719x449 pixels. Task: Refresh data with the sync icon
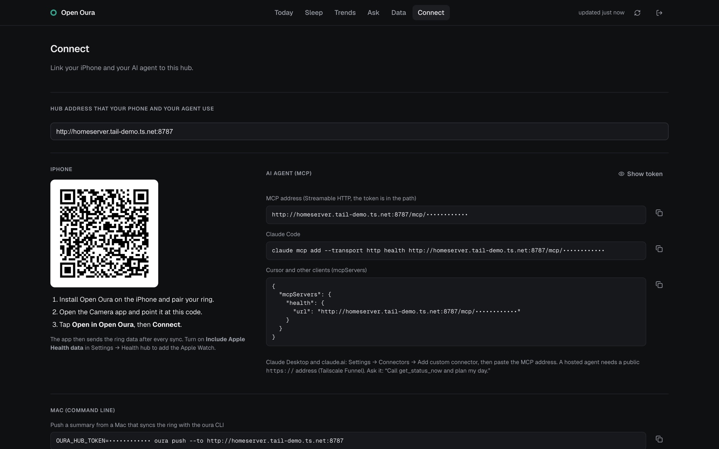637,13
